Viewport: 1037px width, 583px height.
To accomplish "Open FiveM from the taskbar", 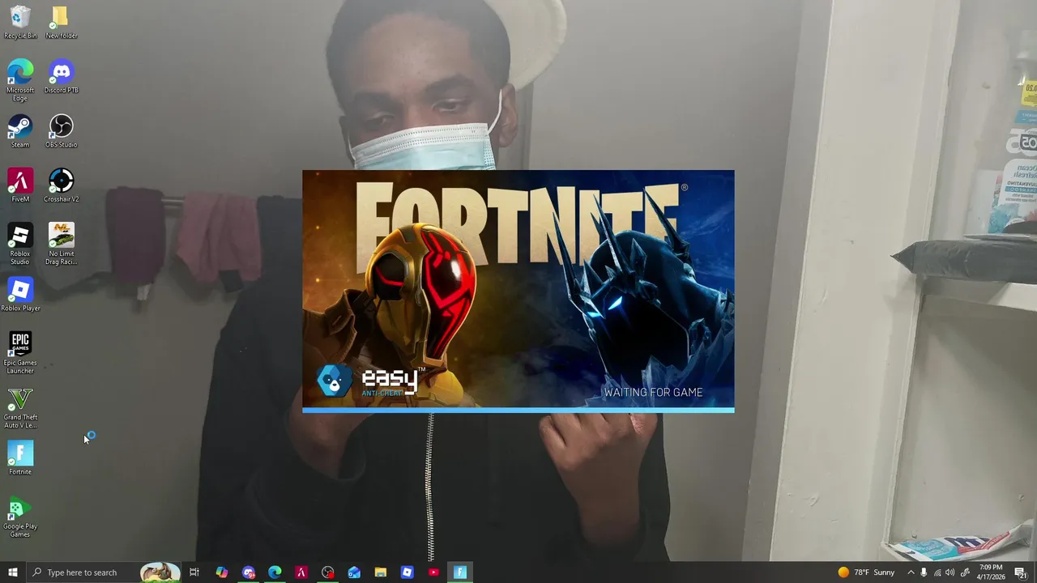I will coord(301,572).
